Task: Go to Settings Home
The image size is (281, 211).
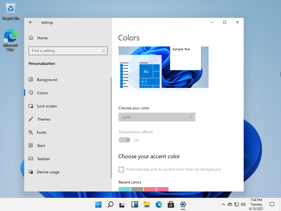Action: point(42,38)
